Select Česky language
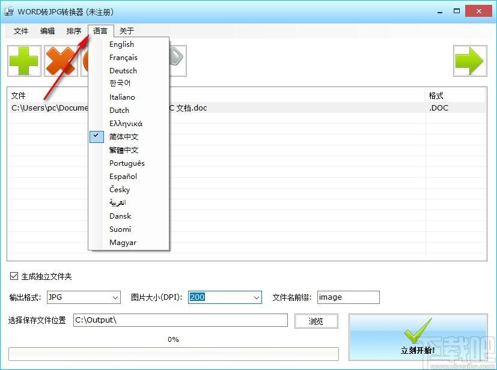Screen dimensions: 497x370 click(129, 189)
